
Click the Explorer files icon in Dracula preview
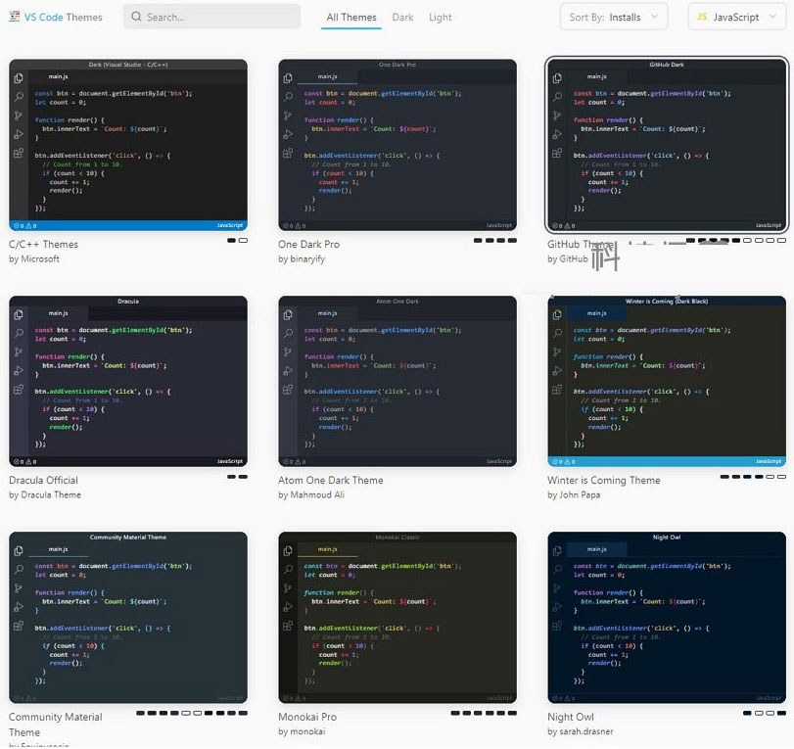tap(18, 314)
